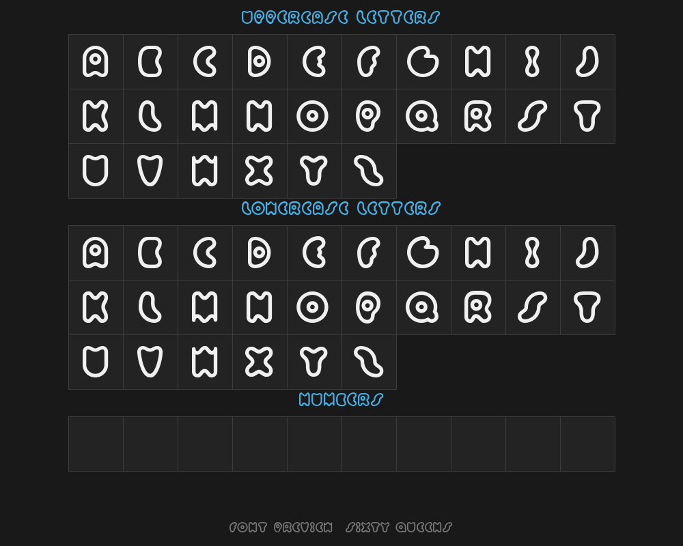
Task: Click the uppercase G glyph
Action: (424, 62)
